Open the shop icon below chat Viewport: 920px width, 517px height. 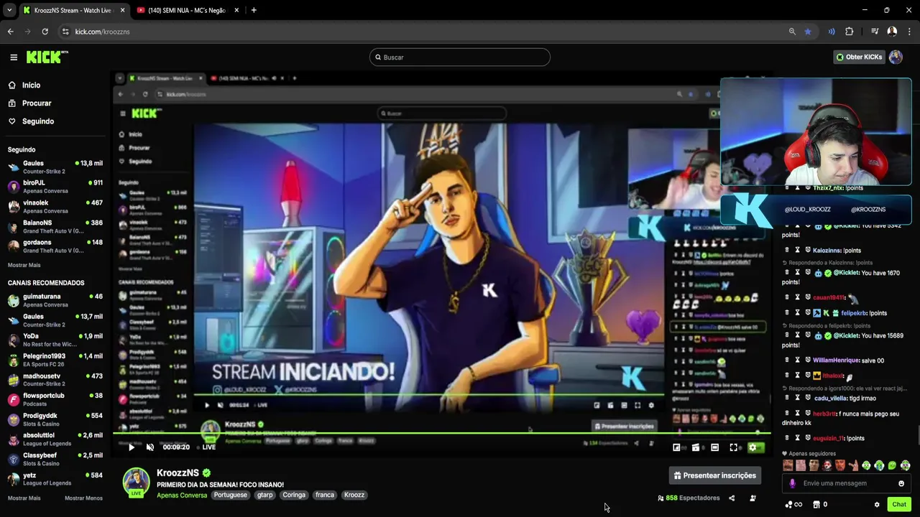click(x=816, y=505)
